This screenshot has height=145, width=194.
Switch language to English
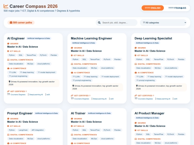tap(153, 8)
